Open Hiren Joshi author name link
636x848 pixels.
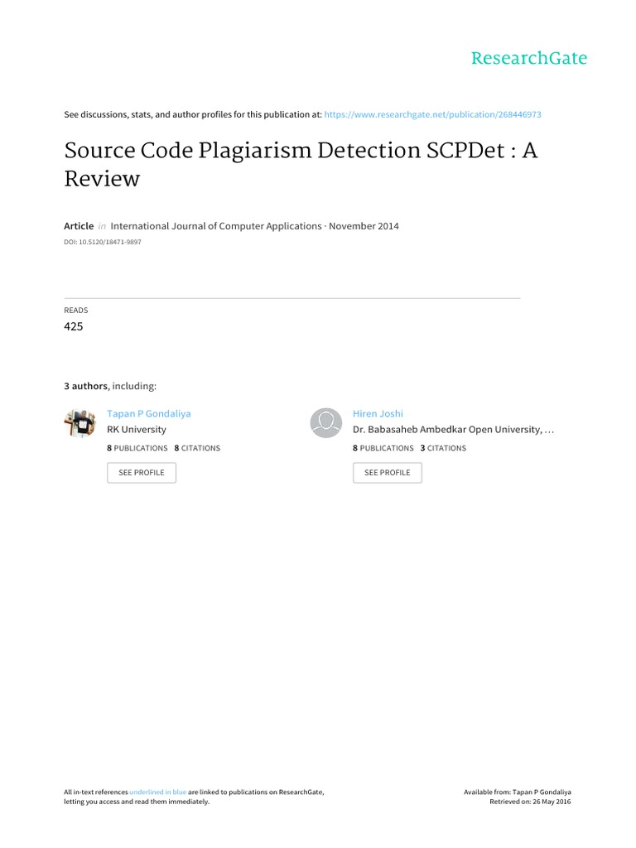378,413
